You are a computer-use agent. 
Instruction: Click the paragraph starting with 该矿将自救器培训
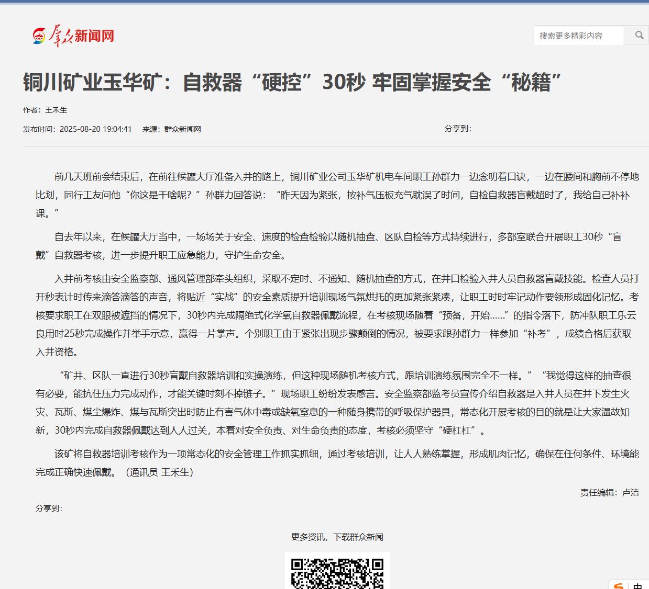point(337,454)
